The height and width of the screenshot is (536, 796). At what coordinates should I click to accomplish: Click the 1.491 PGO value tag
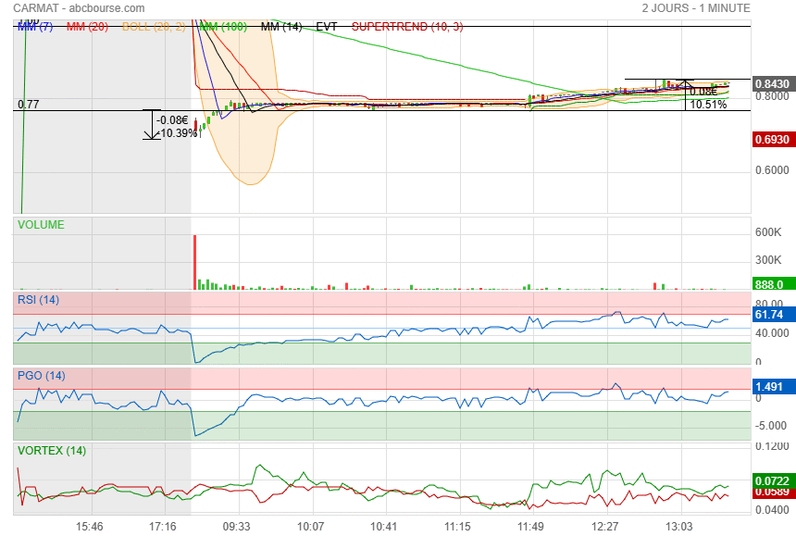(x=772, y=387)
